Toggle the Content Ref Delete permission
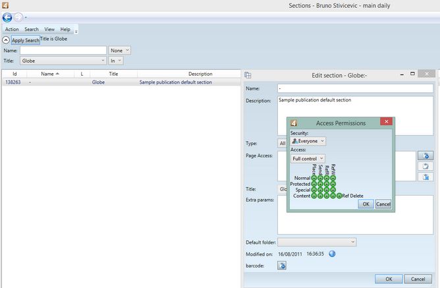The image size is (440, 288). tap(339, 196)
